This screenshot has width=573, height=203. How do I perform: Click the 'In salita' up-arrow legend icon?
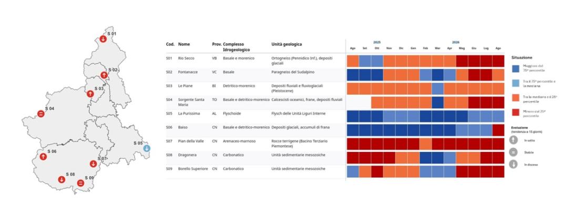click(514, 140)
